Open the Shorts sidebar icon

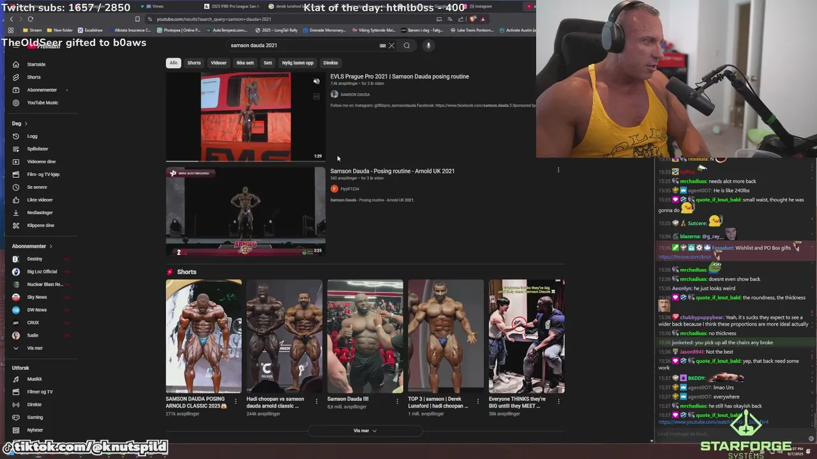pyautogui.click(x=16, y=77)
